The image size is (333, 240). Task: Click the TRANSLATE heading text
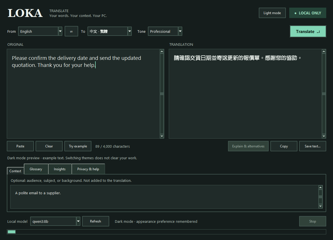(x=59, y=11)
